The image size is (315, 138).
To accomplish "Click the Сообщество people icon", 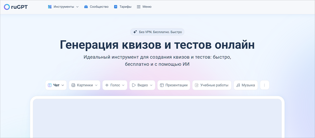I will (x=86, y=7).
